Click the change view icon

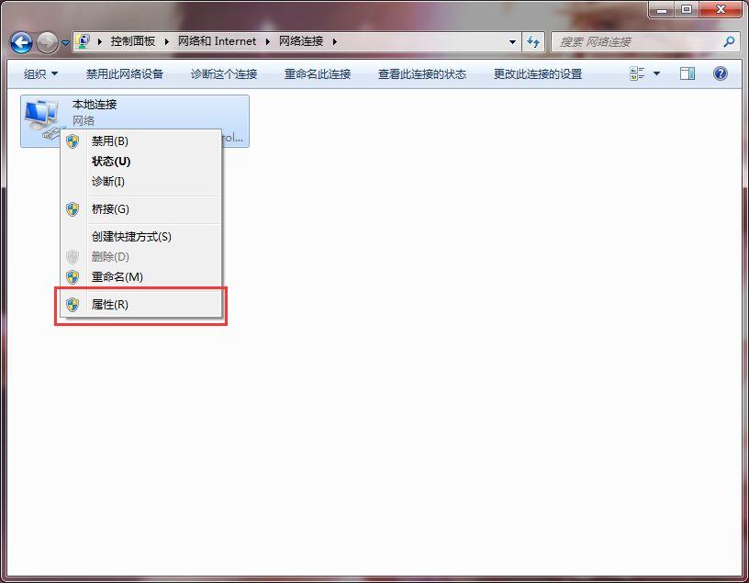click(x=637, y=73)
